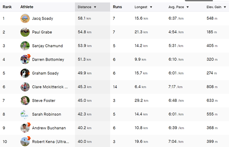Viewport: 229px width, 147px height.
Task: Click Sanjay Chamund's profile photo
Action: click(25, 46)
